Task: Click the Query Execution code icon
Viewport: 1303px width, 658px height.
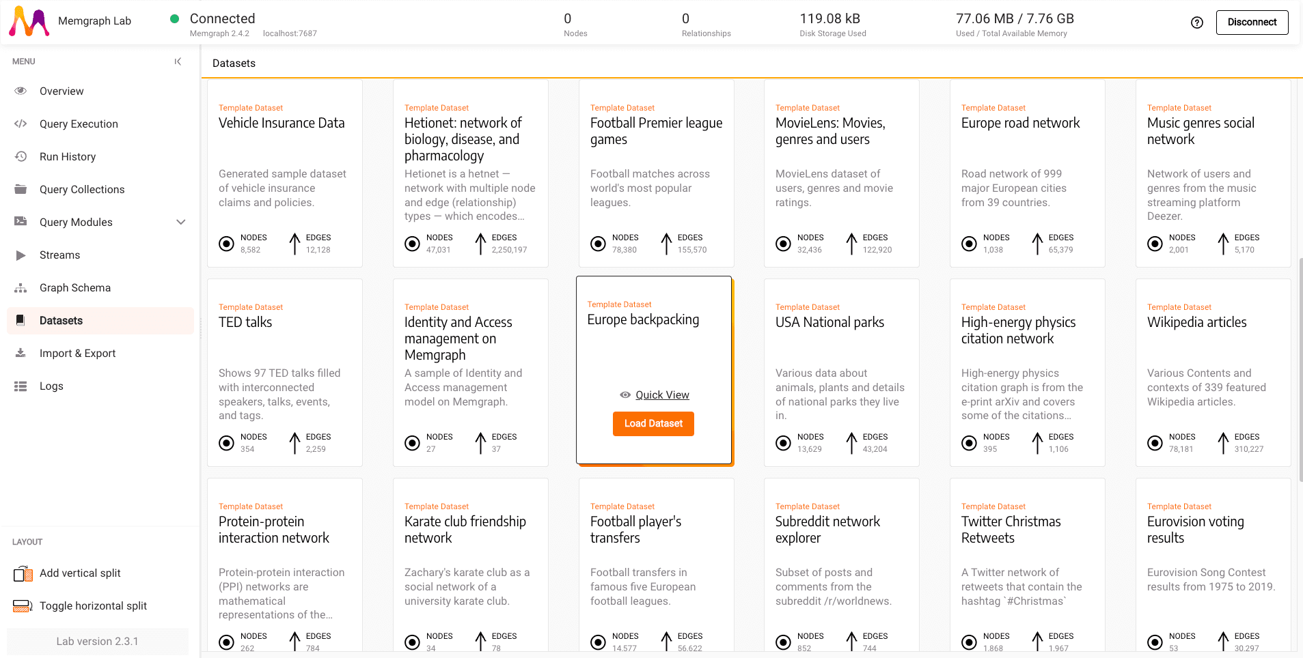Action: [21, 124]
